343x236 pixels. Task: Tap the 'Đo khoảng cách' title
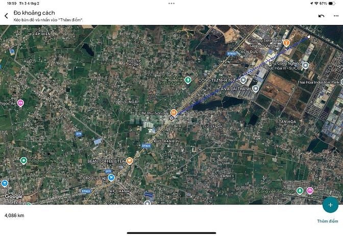[34, 13]
